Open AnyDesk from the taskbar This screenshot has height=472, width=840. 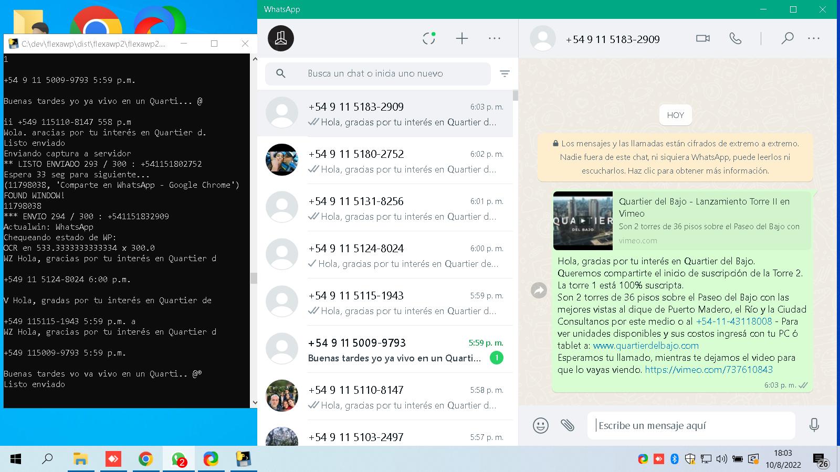point(113,459)
